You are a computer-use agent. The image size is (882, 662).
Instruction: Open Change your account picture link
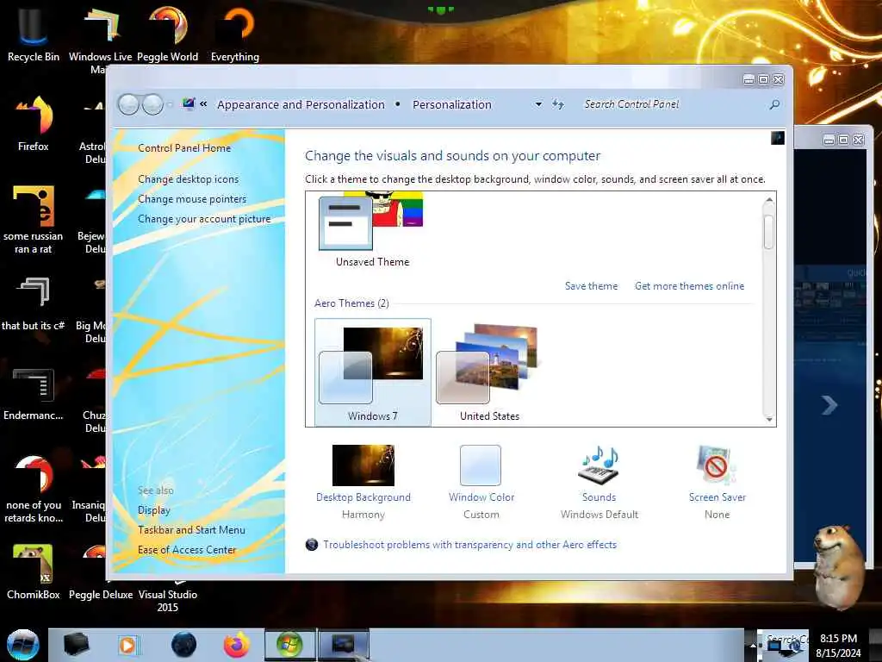pyautogui.click(x=204, y=219)
